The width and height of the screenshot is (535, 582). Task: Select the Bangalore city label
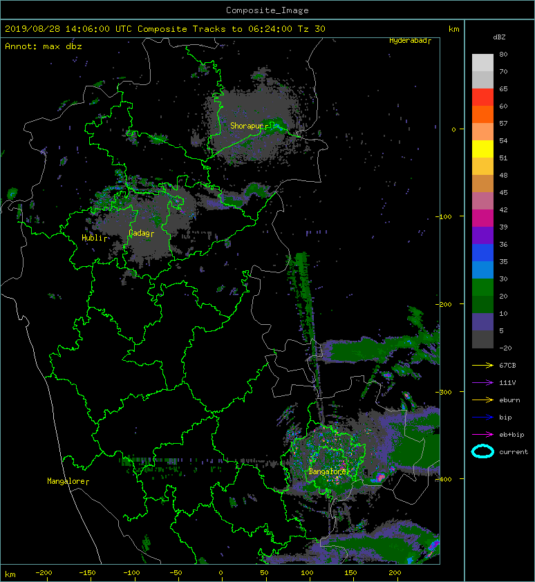point(329,471)
